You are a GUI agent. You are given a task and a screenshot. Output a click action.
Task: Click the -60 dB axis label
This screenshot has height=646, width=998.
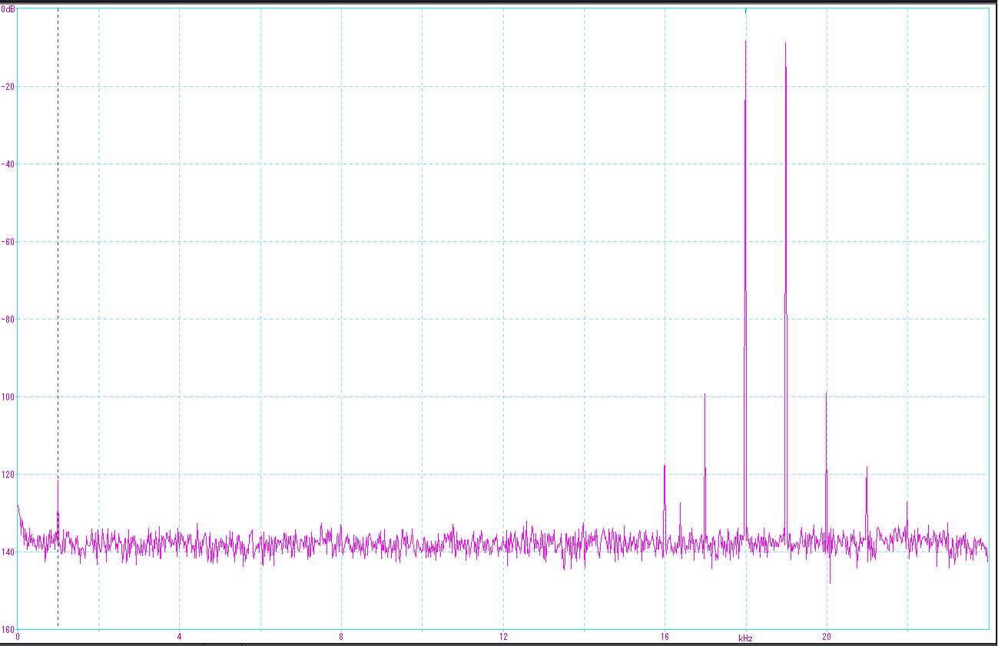8,241
